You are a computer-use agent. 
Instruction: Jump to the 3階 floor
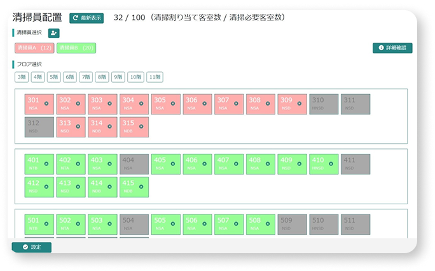coord(22,77)
